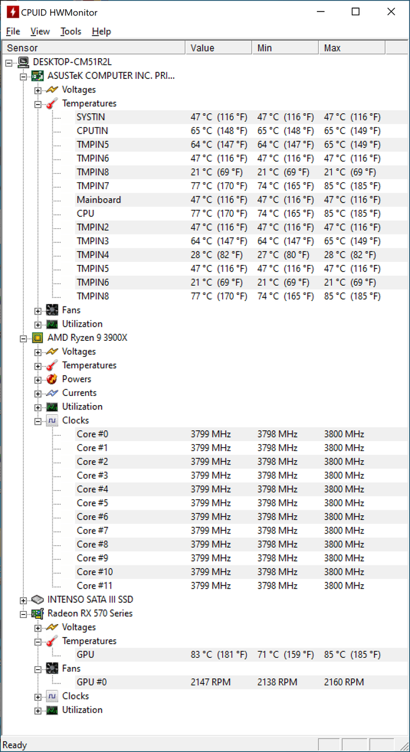Expand Voltages under ASUSTeK motherboard
Screen dimensions: 410x752
pyautogui.click(x=38, y=91)
